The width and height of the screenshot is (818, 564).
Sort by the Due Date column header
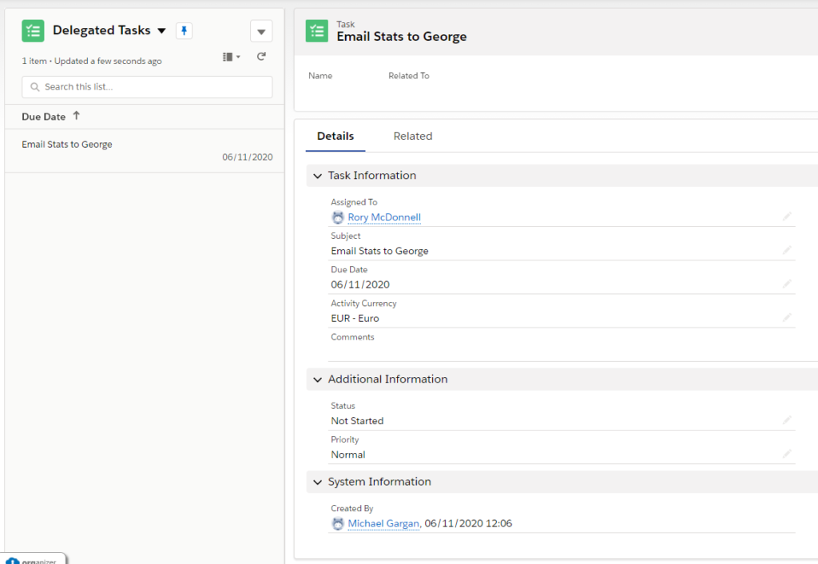tap(44, 117)
